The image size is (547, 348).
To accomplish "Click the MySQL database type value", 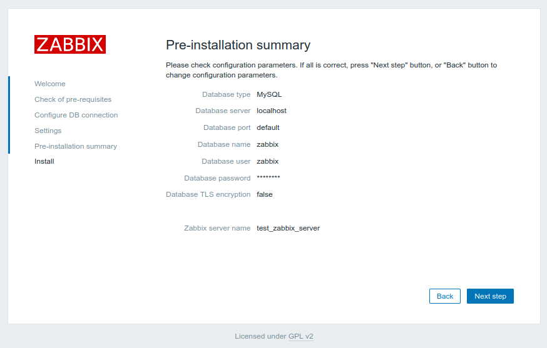I will [x=269, y=94].
